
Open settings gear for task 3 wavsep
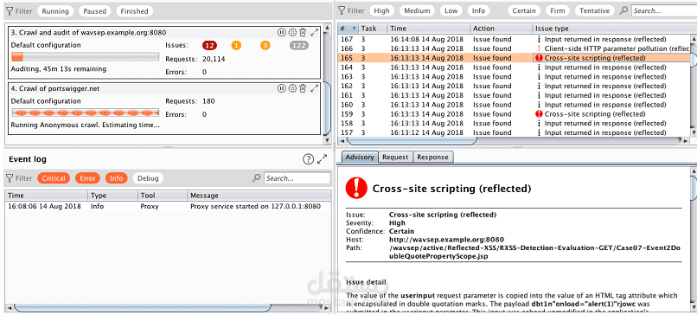[x=292, y=32]
